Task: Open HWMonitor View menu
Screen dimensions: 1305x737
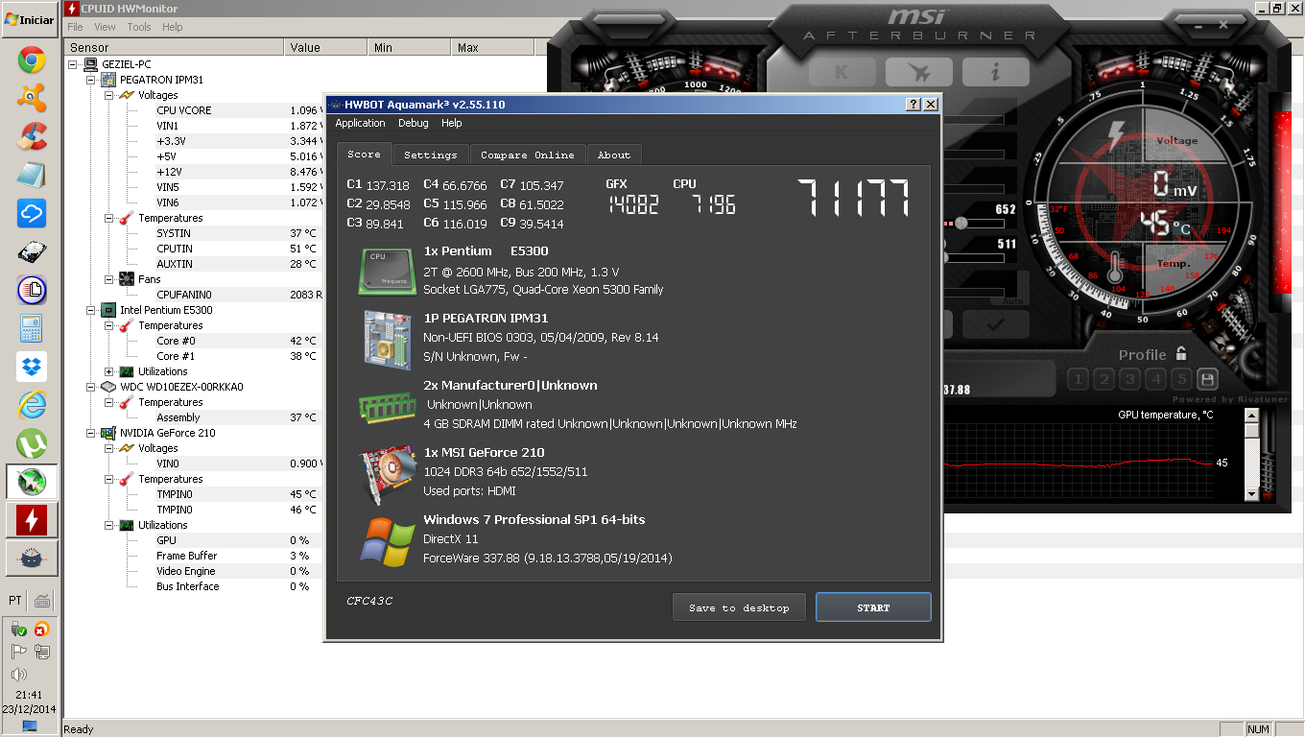Action: click(106, 27)
